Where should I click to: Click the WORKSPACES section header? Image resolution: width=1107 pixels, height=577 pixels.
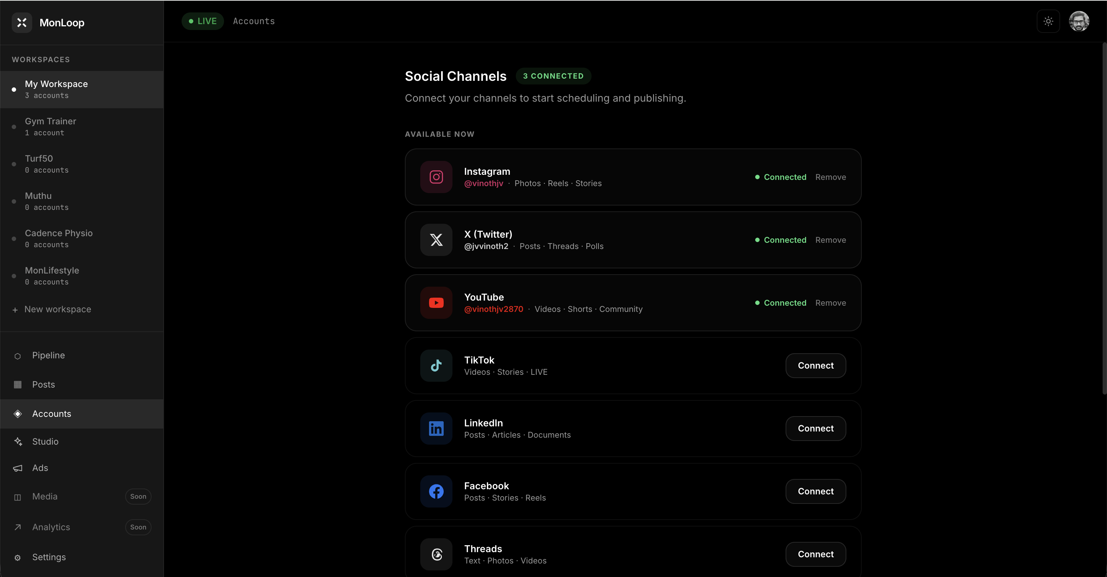tap(40, 60)
